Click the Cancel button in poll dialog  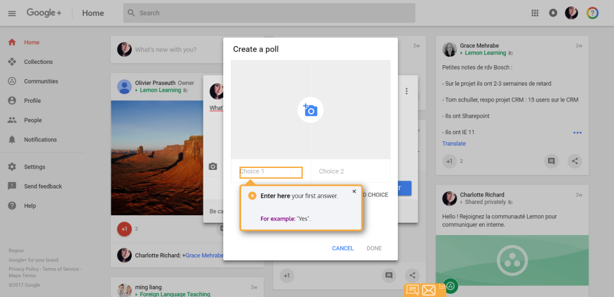(343, 248)
